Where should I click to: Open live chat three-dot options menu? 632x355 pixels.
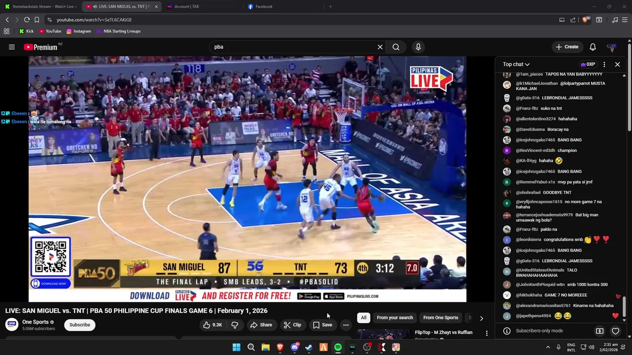pos(604,64)
